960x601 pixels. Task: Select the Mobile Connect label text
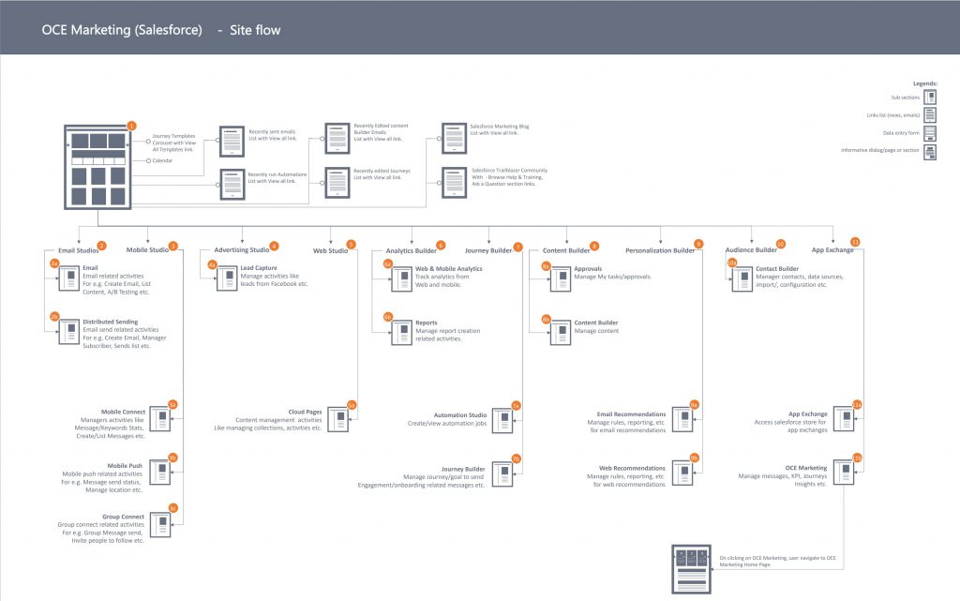point(123,412)
